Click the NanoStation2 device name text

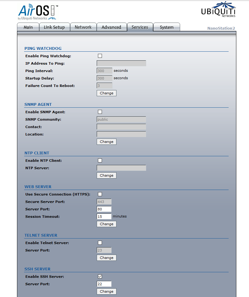(x=221, y=28)
